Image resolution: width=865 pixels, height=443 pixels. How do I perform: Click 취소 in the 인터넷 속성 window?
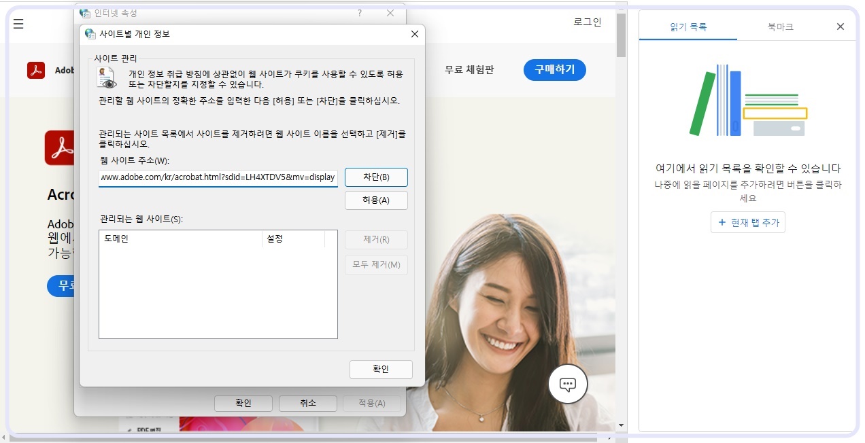click(308, 403)
